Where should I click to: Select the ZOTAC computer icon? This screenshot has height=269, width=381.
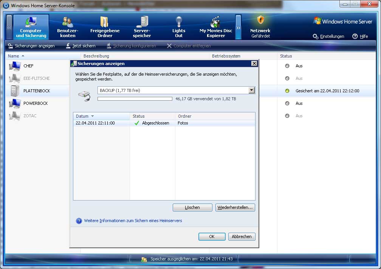pyautogui.click(x=15, y=116)
